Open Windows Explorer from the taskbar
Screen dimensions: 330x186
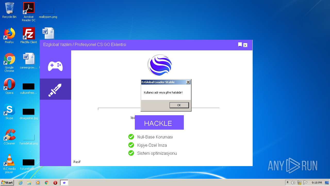(29, 183)
